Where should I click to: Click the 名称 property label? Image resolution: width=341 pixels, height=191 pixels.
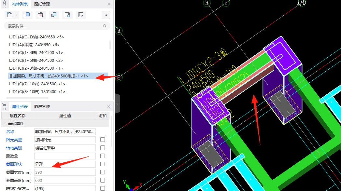10,132
